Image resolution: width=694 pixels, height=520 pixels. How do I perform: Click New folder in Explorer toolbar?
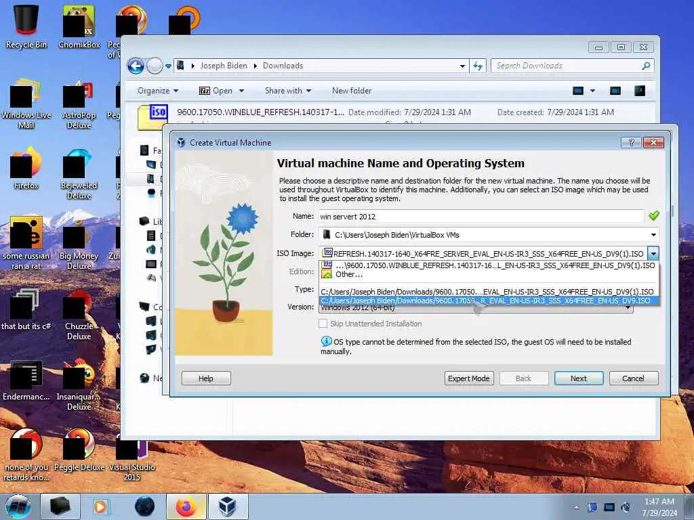(352, 91)
